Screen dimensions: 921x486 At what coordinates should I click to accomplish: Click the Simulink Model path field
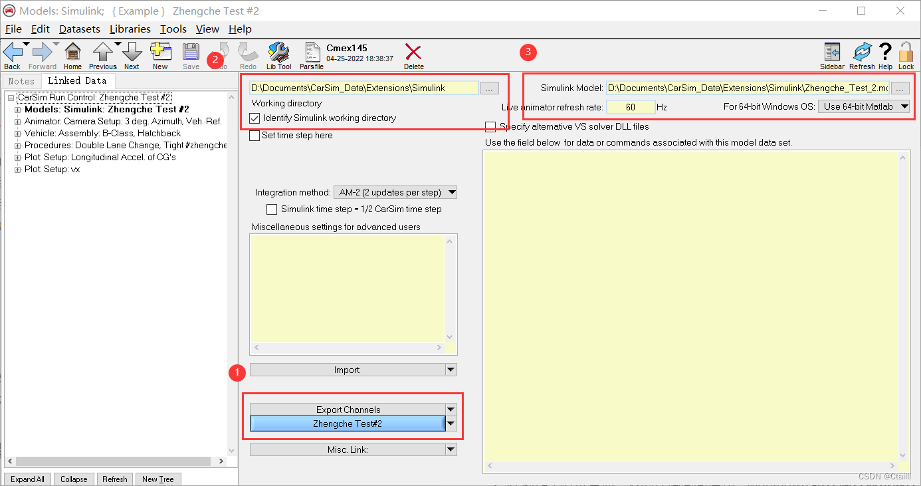pyautogui.click(x=748, y=88)
